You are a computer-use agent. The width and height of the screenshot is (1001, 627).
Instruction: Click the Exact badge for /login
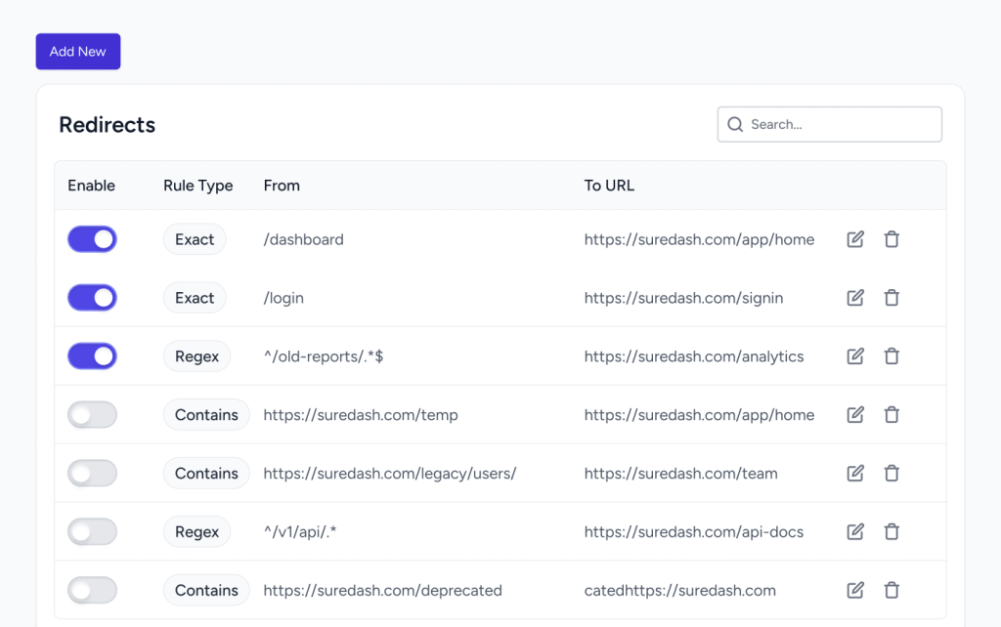tap(195, 298)
